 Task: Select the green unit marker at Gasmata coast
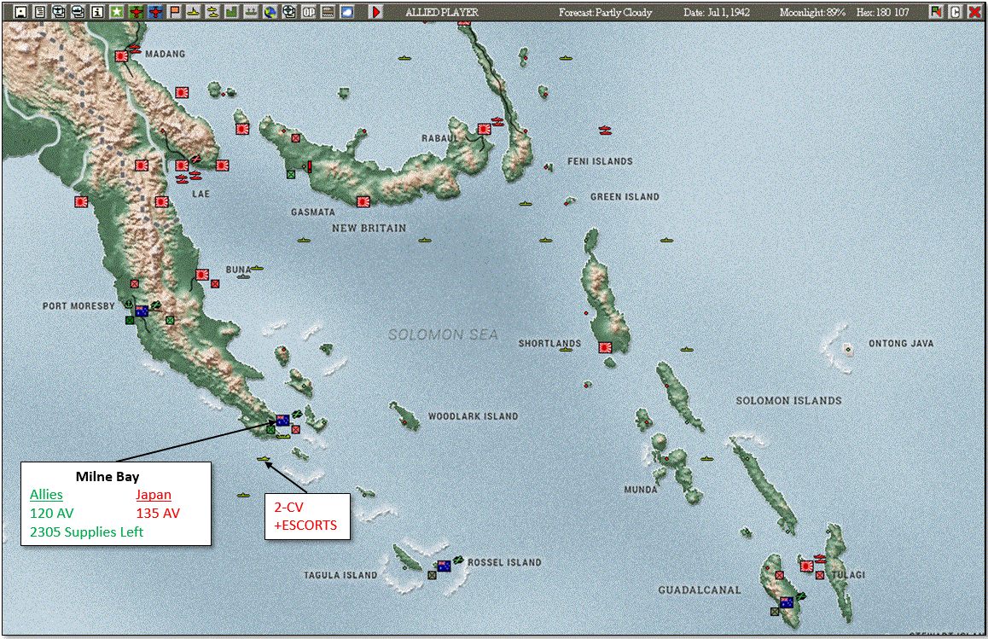291,175
